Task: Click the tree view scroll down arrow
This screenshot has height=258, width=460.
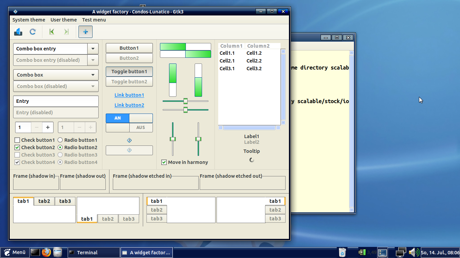Action: [x=283, y=123]
